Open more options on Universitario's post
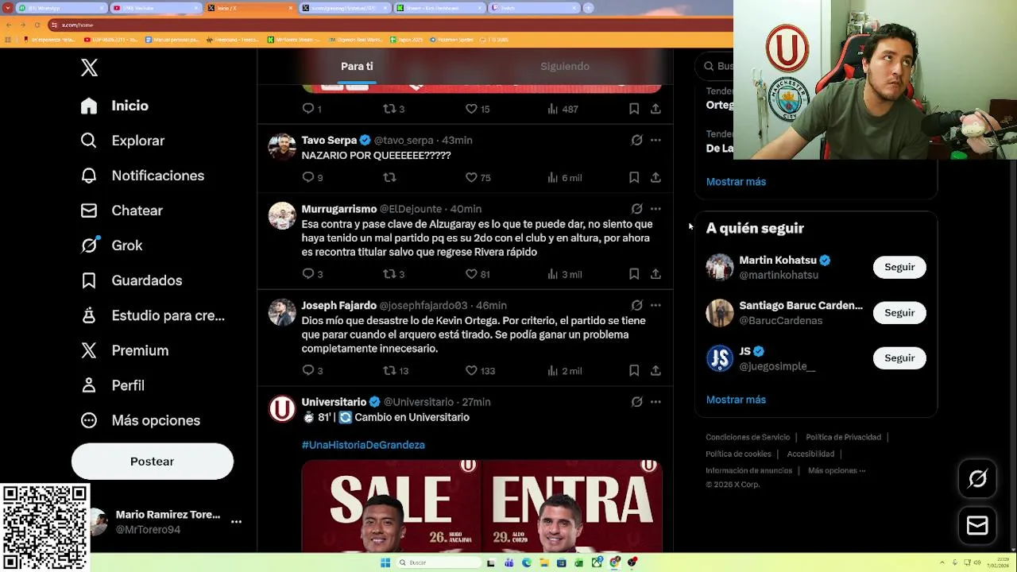1017x572 pixels. tap(655, 402)
